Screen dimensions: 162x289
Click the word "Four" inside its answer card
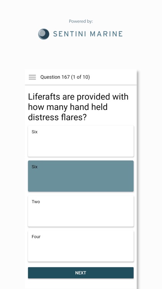[36, 237]
